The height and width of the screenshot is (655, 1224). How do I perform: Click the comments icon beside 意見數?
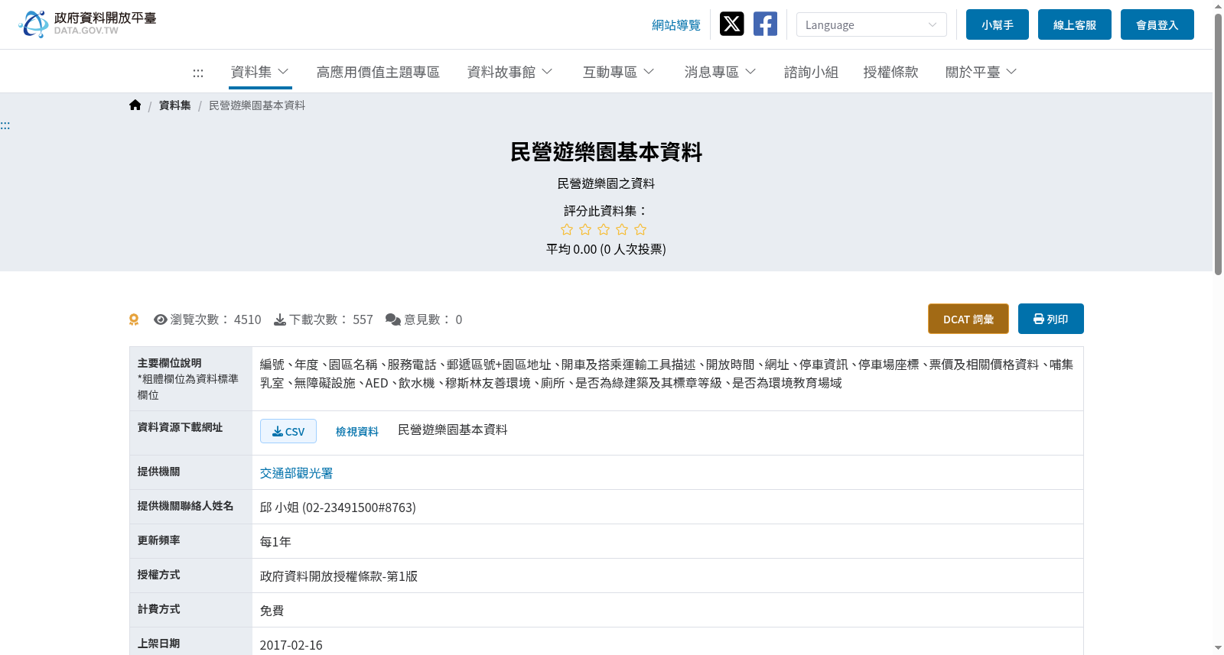[x=393, y=319]
